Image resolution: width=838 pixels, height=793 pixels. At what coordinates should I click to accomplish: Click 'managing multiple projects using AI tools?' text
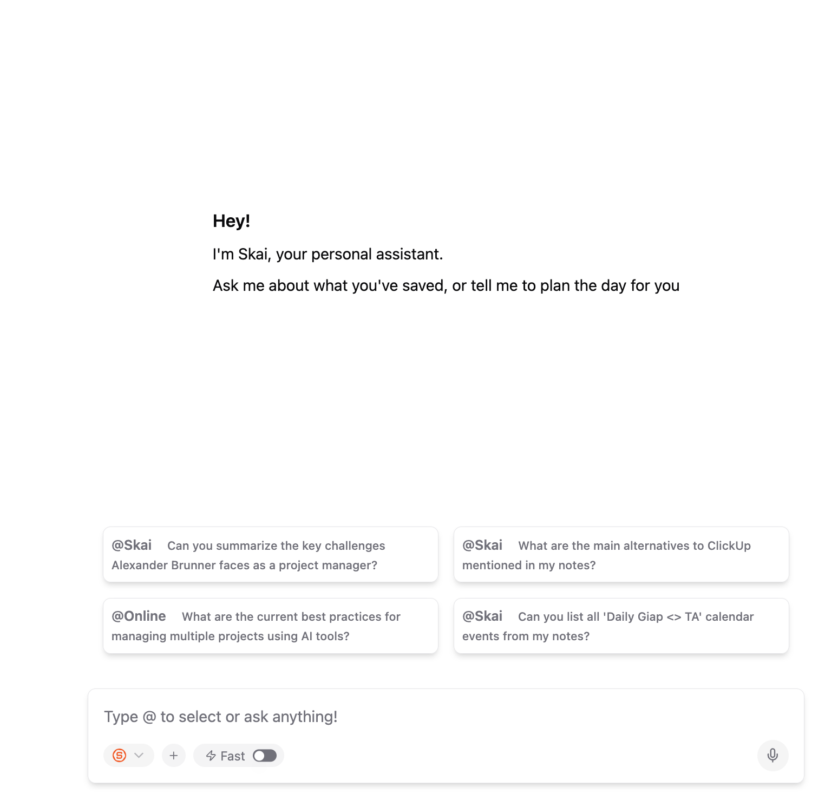click(231, 636)
